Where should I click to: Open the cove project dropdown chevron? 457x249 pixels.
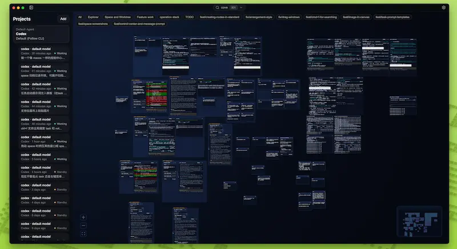(242, 7)
